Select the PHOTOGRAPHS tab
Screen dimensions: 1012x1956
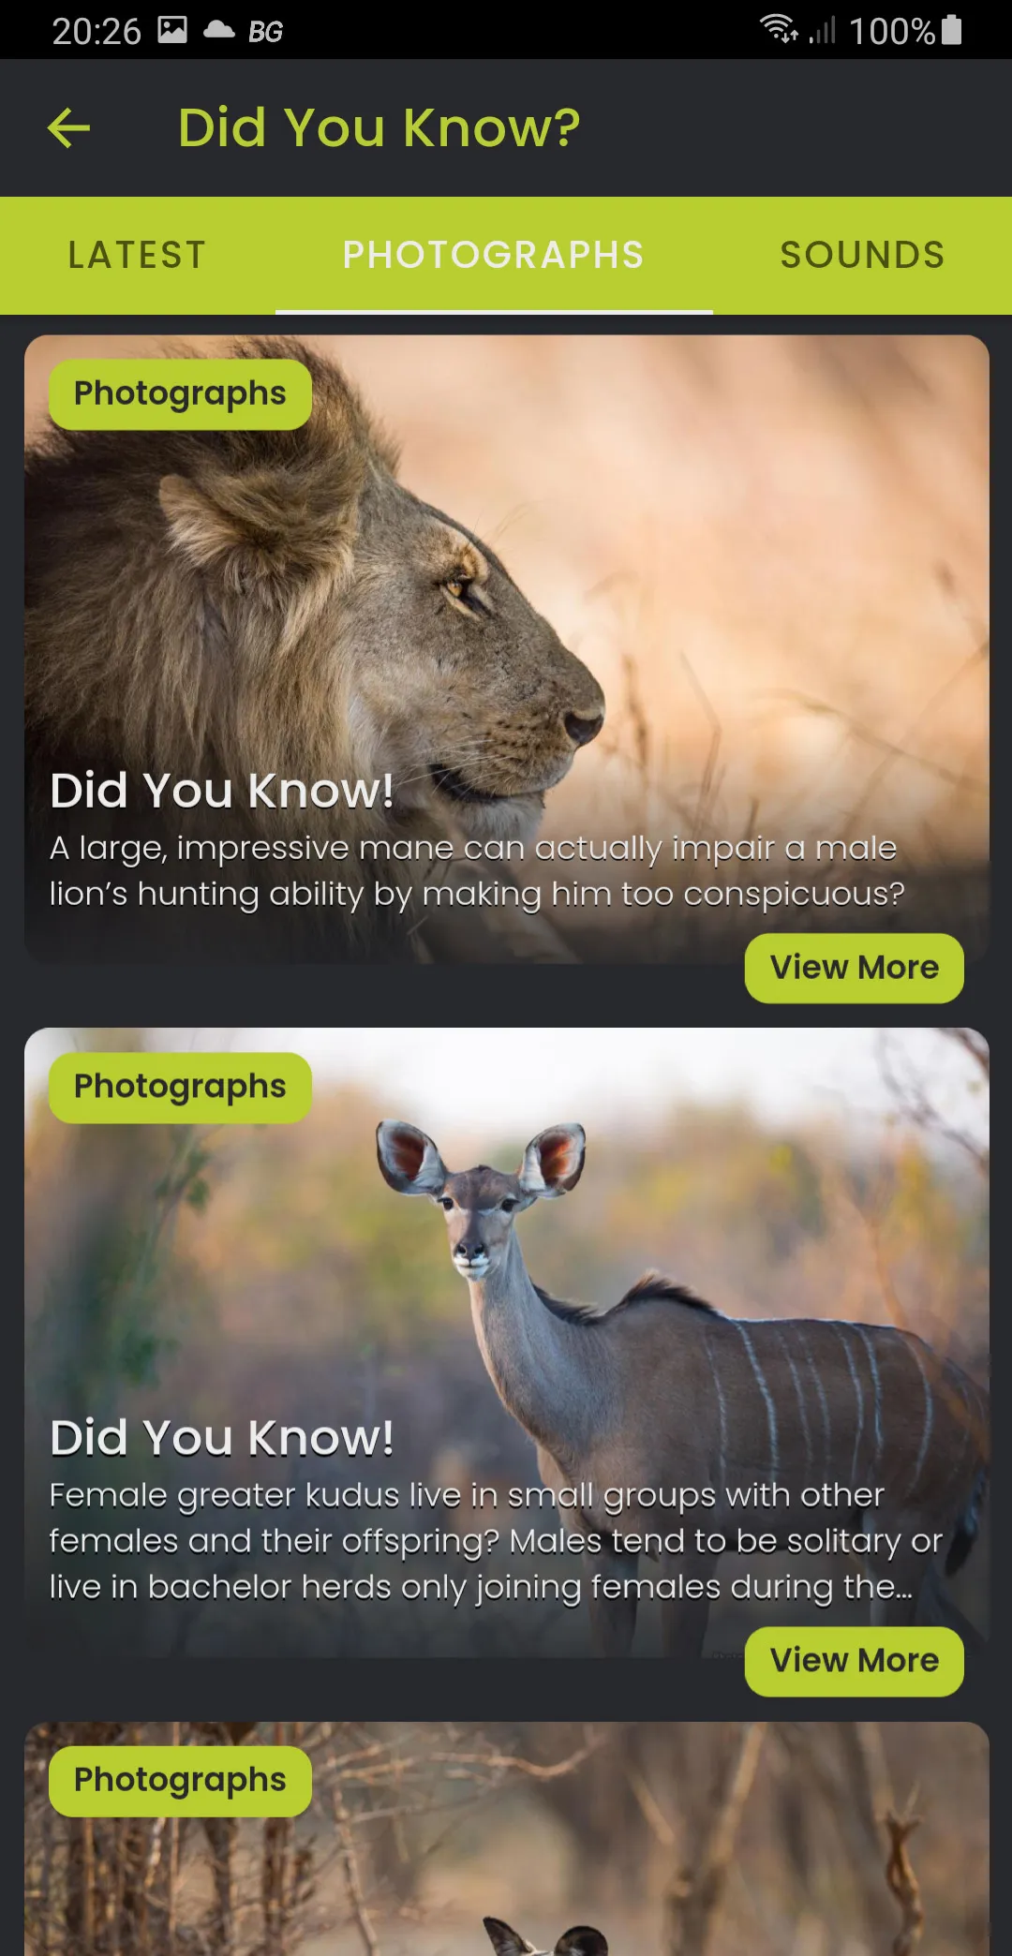coord(494,255)
